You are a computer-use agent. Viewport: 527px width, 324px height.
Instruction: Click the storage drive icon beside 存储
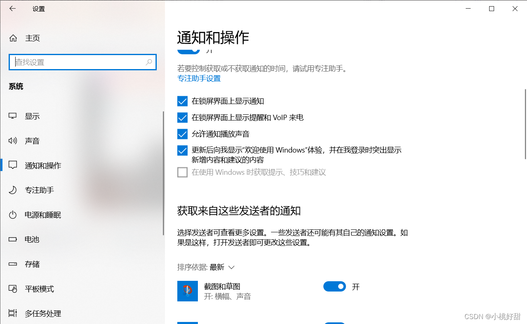[x=13, y=264]
